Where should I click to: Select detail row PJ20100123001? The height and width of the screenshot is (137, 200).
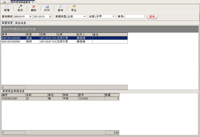tap(13, 99)
